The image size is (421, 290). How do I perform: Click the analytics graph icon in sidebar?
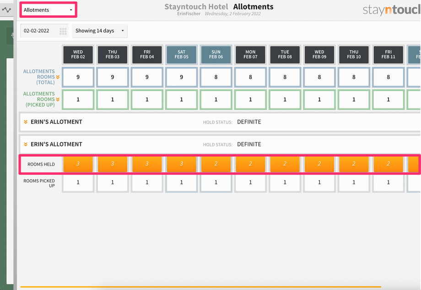click(6, 10)
